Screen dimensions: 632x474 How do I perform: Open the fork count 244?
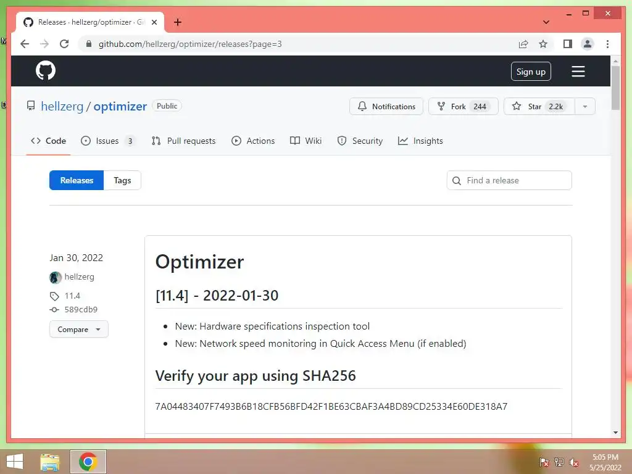click(480, 106)
